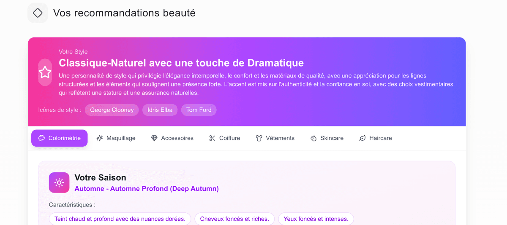This screenshot has height=225, width=507.
Task: Click the Tom Ford chip
Action: pos(199,110)
